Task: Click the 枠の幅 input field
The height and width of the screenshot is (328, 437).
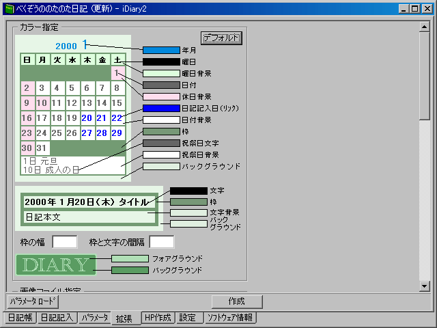Action: point(65,242)
